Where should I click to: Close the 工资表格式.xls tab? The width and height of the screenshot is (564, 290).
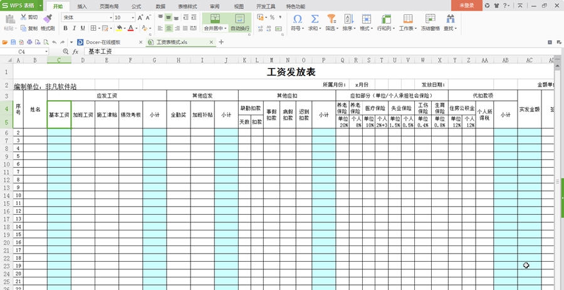click(212, 43)
